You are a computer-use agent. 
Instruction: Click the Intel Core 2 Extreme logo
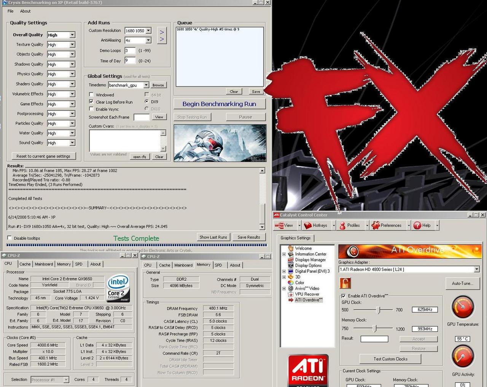[118, 287]
